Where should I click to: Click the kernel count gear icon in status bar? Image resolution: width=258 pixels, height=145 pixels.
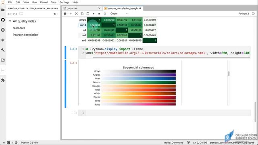(16, 143)
